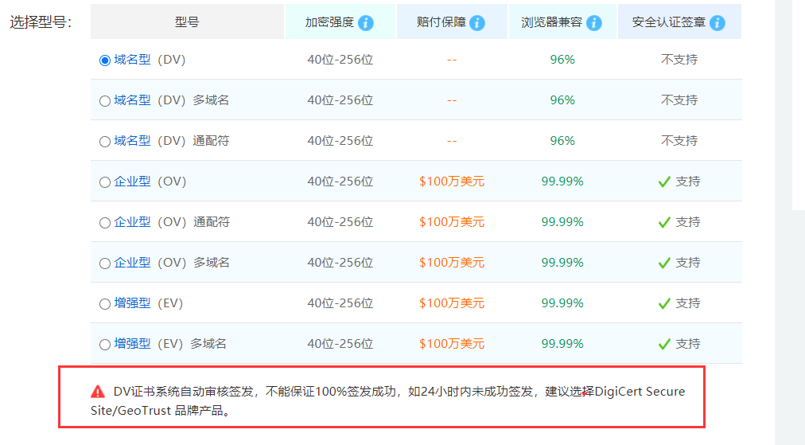Open the info tooltip icon for 浏览器兼容

tap(593, 22)
